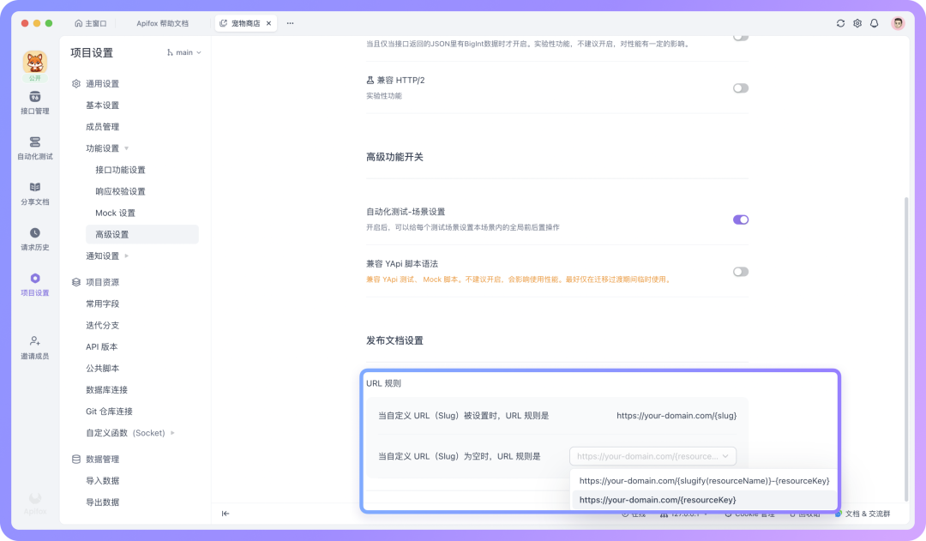Viewport: 926px width, 541px height.
Task: Click the 发布文档设置 heading
Action: [394, 340]
